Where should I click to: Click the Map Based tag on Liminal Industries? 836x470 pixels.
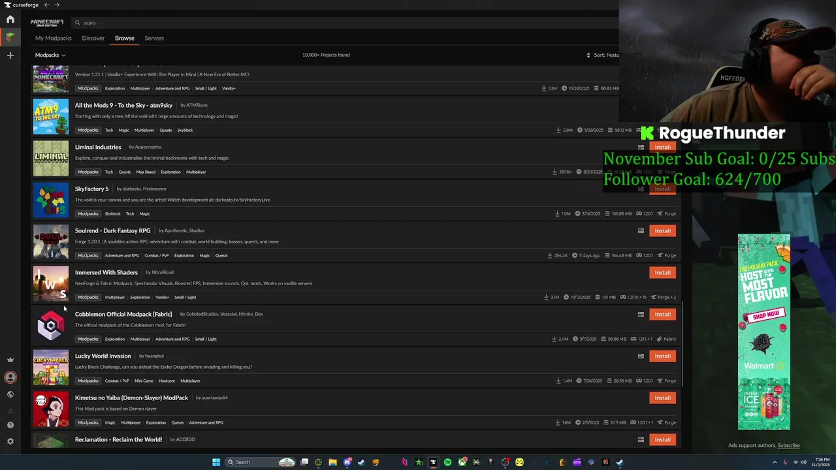(146, 172)
